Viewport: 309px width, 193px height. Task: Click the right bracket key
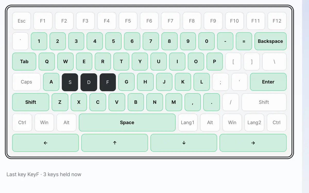252,62
